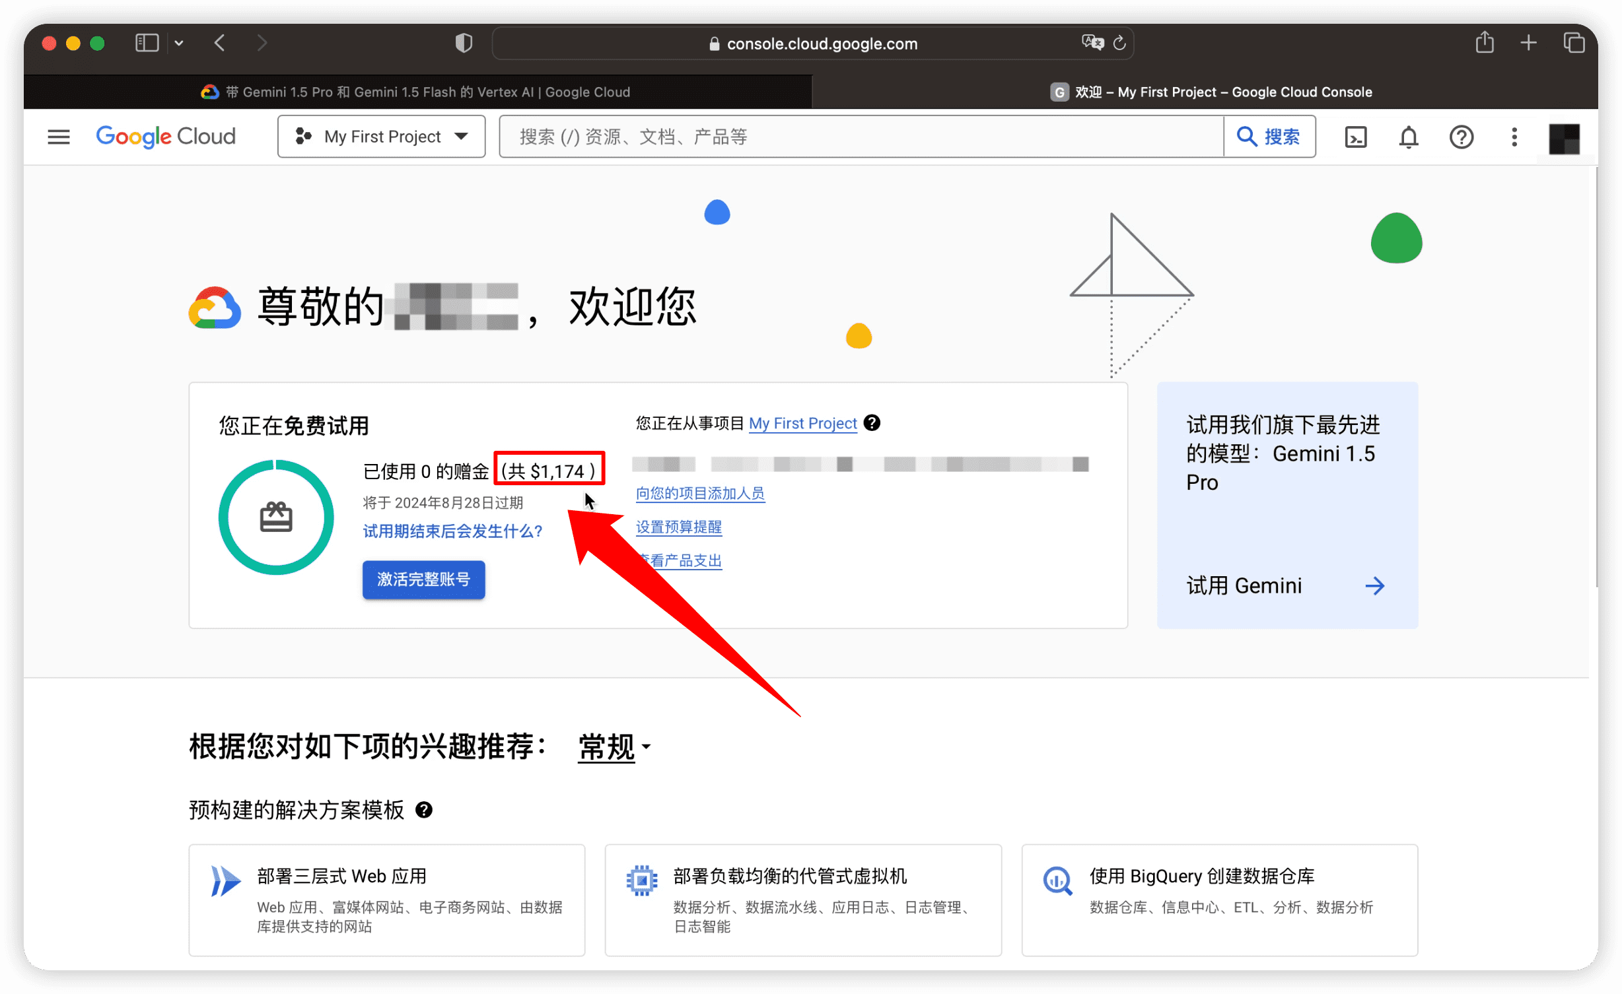The image size is (1622, 994).
Task: Open the three-dot settings menu
Action: point(1514,137)
